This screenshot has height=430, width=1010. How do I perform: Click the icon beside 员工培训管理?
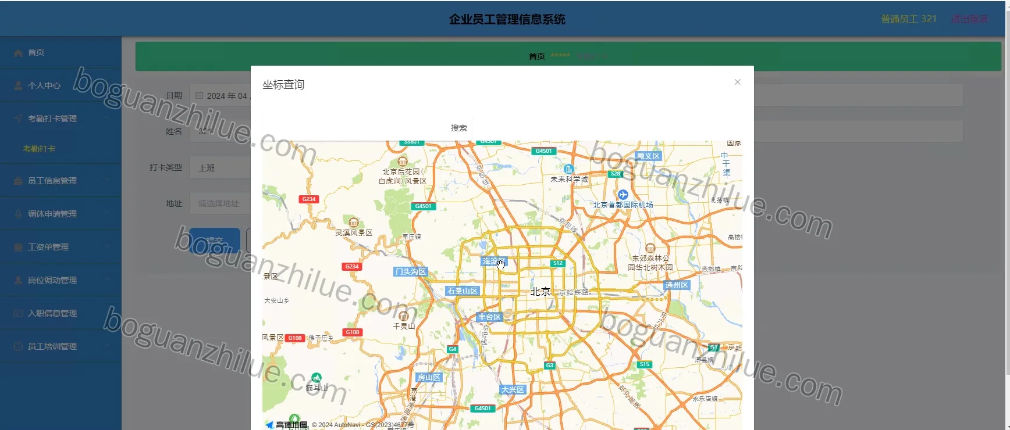[18, 346]
